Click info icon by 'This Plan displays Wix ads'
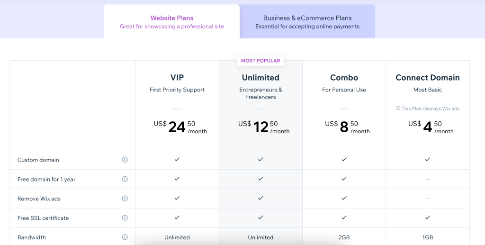This screenshot has height=245, width=485. (x=398, y=109)
